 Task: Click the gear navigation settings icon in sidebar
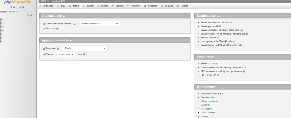(x=20, y=7)
